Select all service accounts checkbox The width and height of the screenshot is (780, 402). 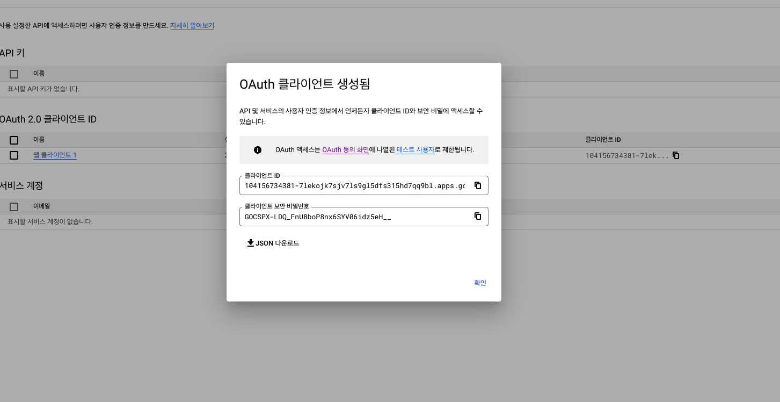(x=14, y=206)
